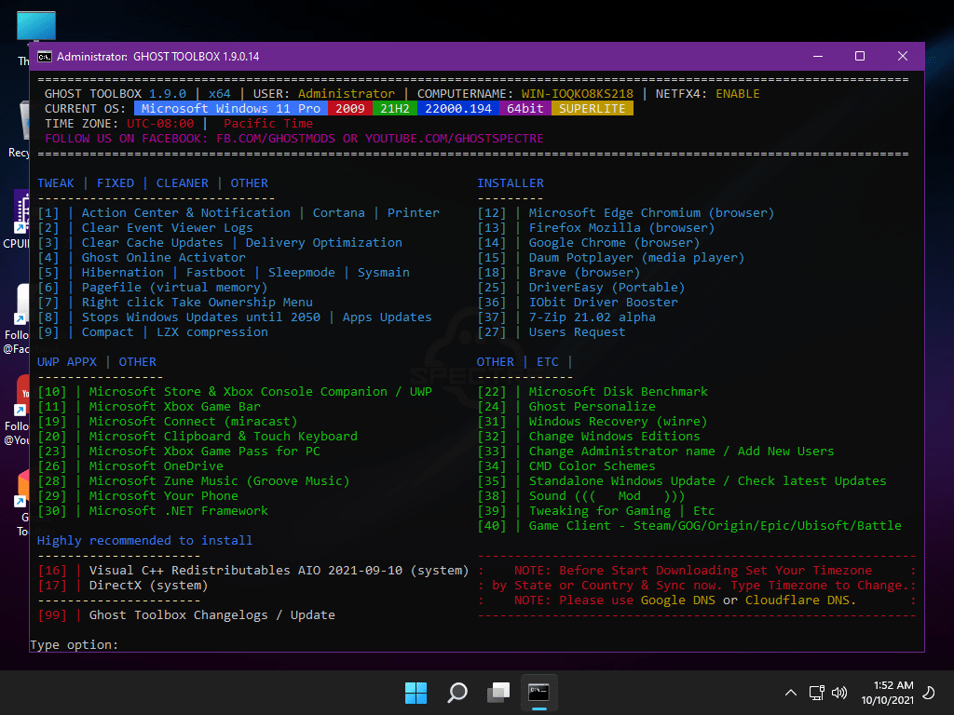
Task: Click 'INSTALLER' section heading
Action: (x=511, y=183)
